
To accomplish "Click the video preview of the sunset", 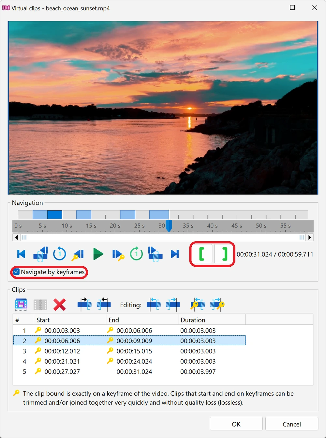I will 163,108.
